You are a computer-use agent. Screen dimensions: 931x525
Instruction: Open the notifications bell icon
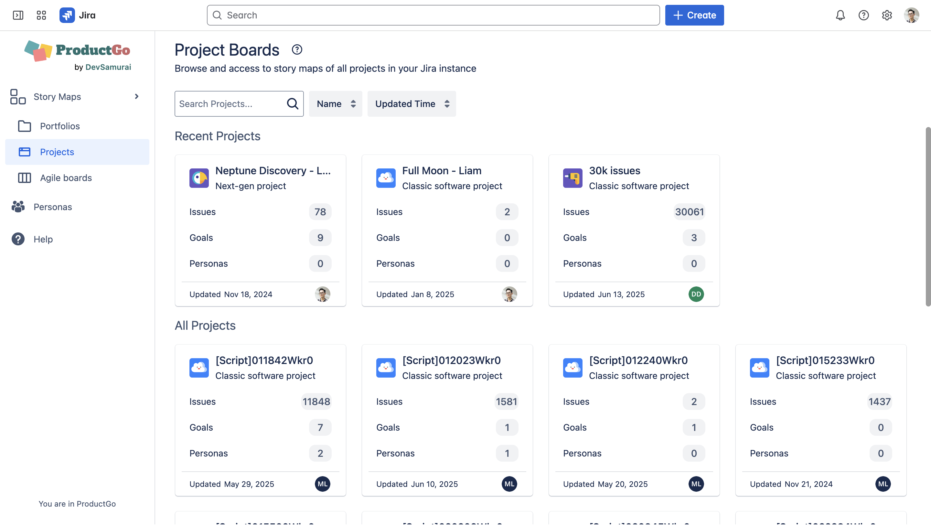coord(840,15)
